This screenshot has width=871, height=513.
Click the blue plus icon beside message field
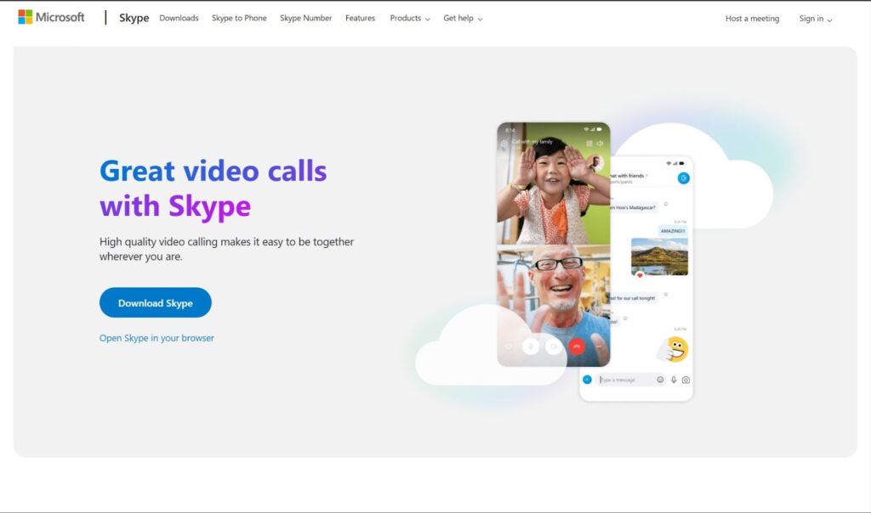click(587, 380)
